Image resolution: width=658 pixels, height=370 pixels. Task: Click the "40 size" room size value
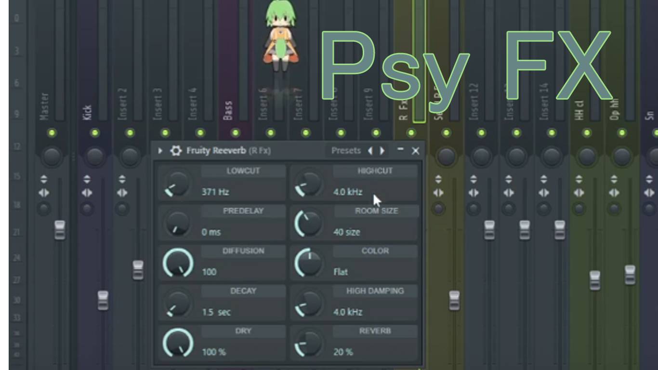[347, 232]
